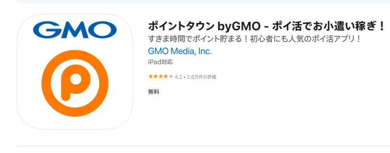The width and height of the screenshot is (390, 153).
Task: Click the 4.2 rating score
Action: click(x=178, y=77)
